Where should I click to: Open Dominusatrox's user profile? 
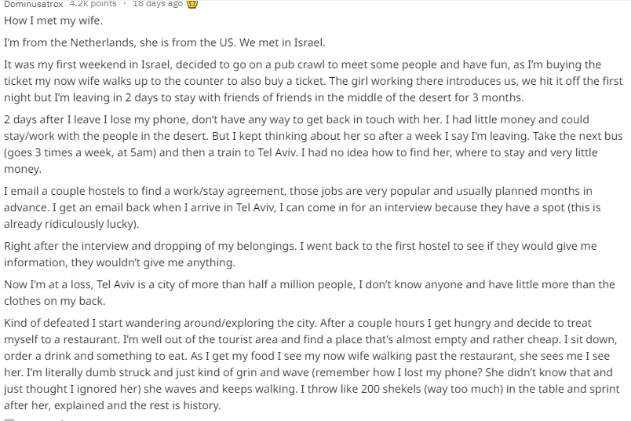pyautogui.click(x=34, y=4)
